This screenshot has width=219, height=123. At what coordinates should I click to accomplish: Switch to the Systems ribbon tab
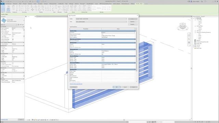[30, 4]
